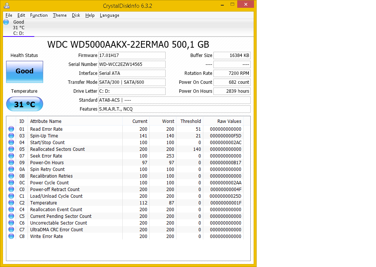Click status orb for Power-off Retract Count row

tap(11, 189)
